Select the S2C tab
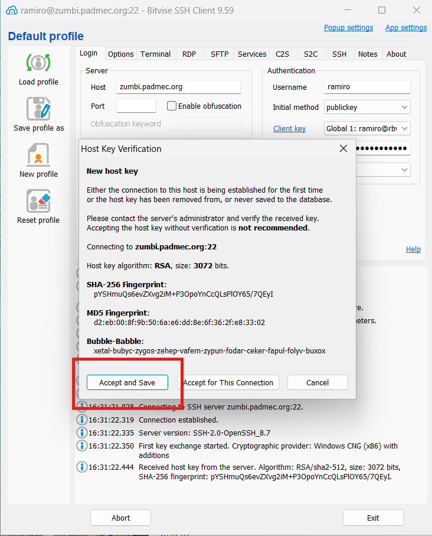This screenshot has width=432, height=536. (311, 54)
